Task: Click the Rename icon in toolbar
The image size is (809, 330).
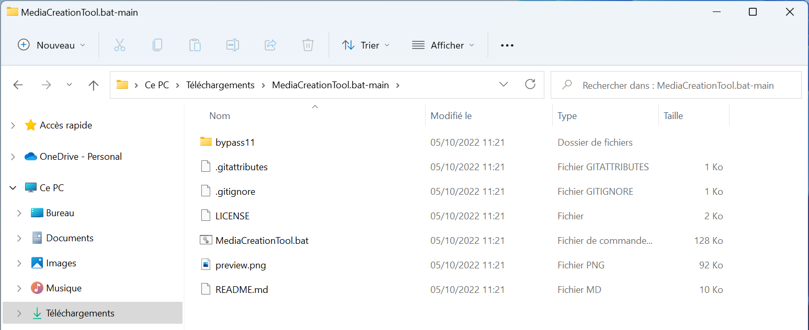Action: coord(233,45)
